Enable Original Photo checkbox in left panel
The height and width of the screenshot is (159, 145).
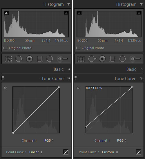click(x=5, y=48)
